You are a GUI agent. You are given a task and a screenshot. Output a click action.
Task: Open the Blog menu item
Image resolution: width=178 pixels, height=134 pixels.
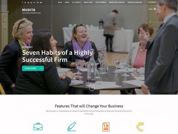pos(60,2)
